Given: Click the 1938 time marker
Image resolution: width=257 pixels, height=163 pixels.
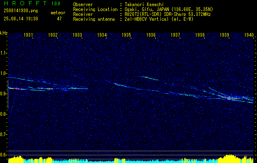Looking at the screenshot, I should click(200, 35).
